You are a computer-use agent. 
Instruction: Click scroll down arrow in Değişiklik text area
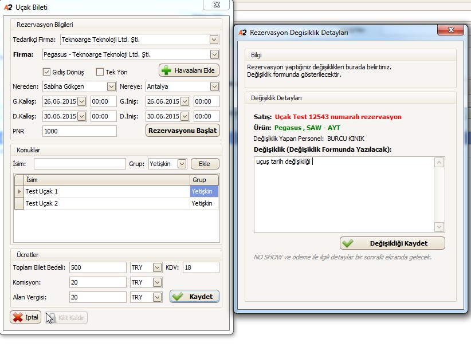pos(439,227)
